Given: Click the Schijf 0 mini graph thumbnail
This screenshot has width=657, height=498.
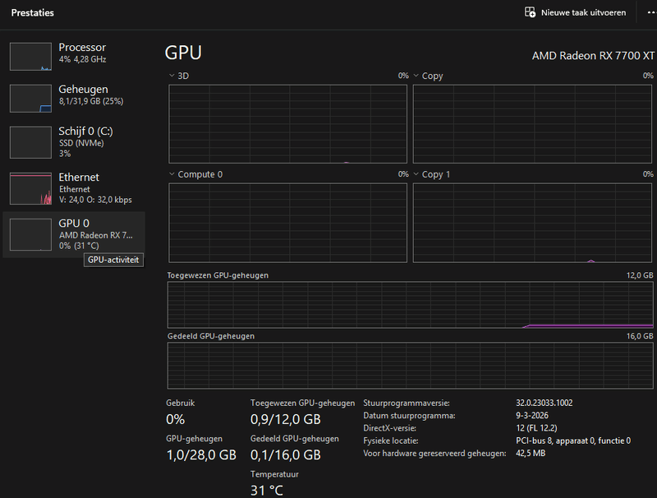Looking at the screenshot, I should pyautogui.click(x=30, y=142).
